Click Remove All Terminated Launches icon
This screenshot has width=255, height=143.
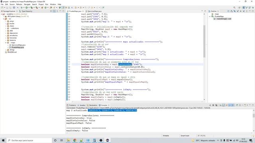click(x=216, y=105)
